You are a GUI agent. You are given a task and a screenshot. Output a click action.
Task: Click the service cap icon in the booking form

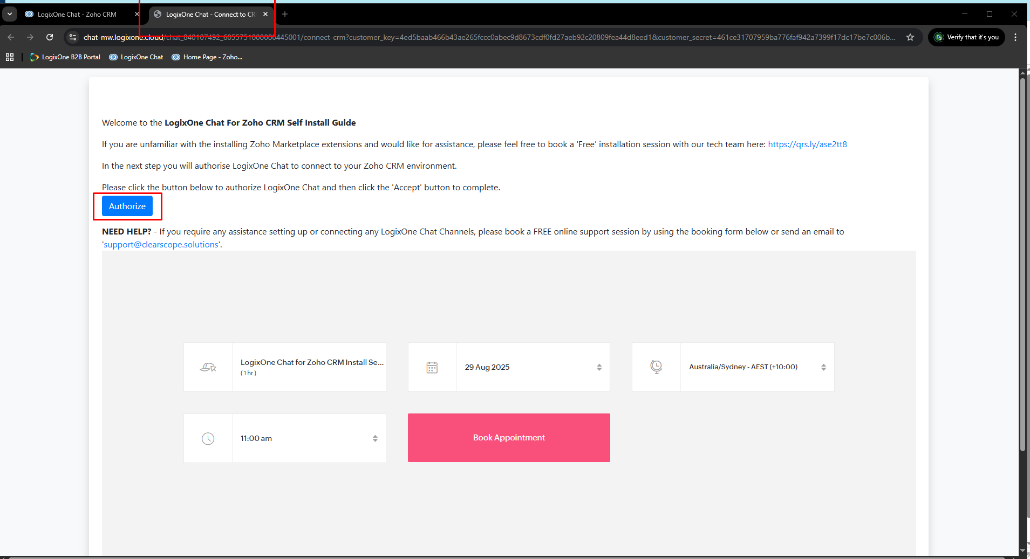pyautogui.click(x=208, y=368)
